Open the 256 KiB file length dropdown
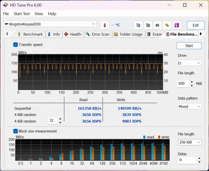Image resolution: width=209 pixels, height=171 pixels. (x=190, y=142)
